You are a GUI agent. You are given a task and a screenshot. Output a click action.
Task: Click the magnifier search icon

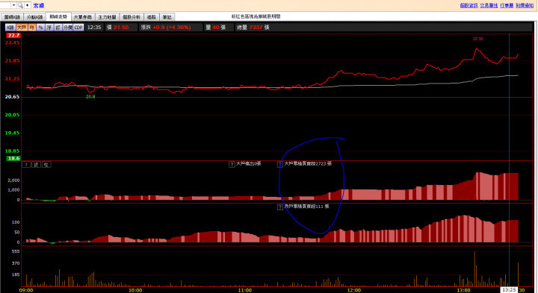point(20,5)
